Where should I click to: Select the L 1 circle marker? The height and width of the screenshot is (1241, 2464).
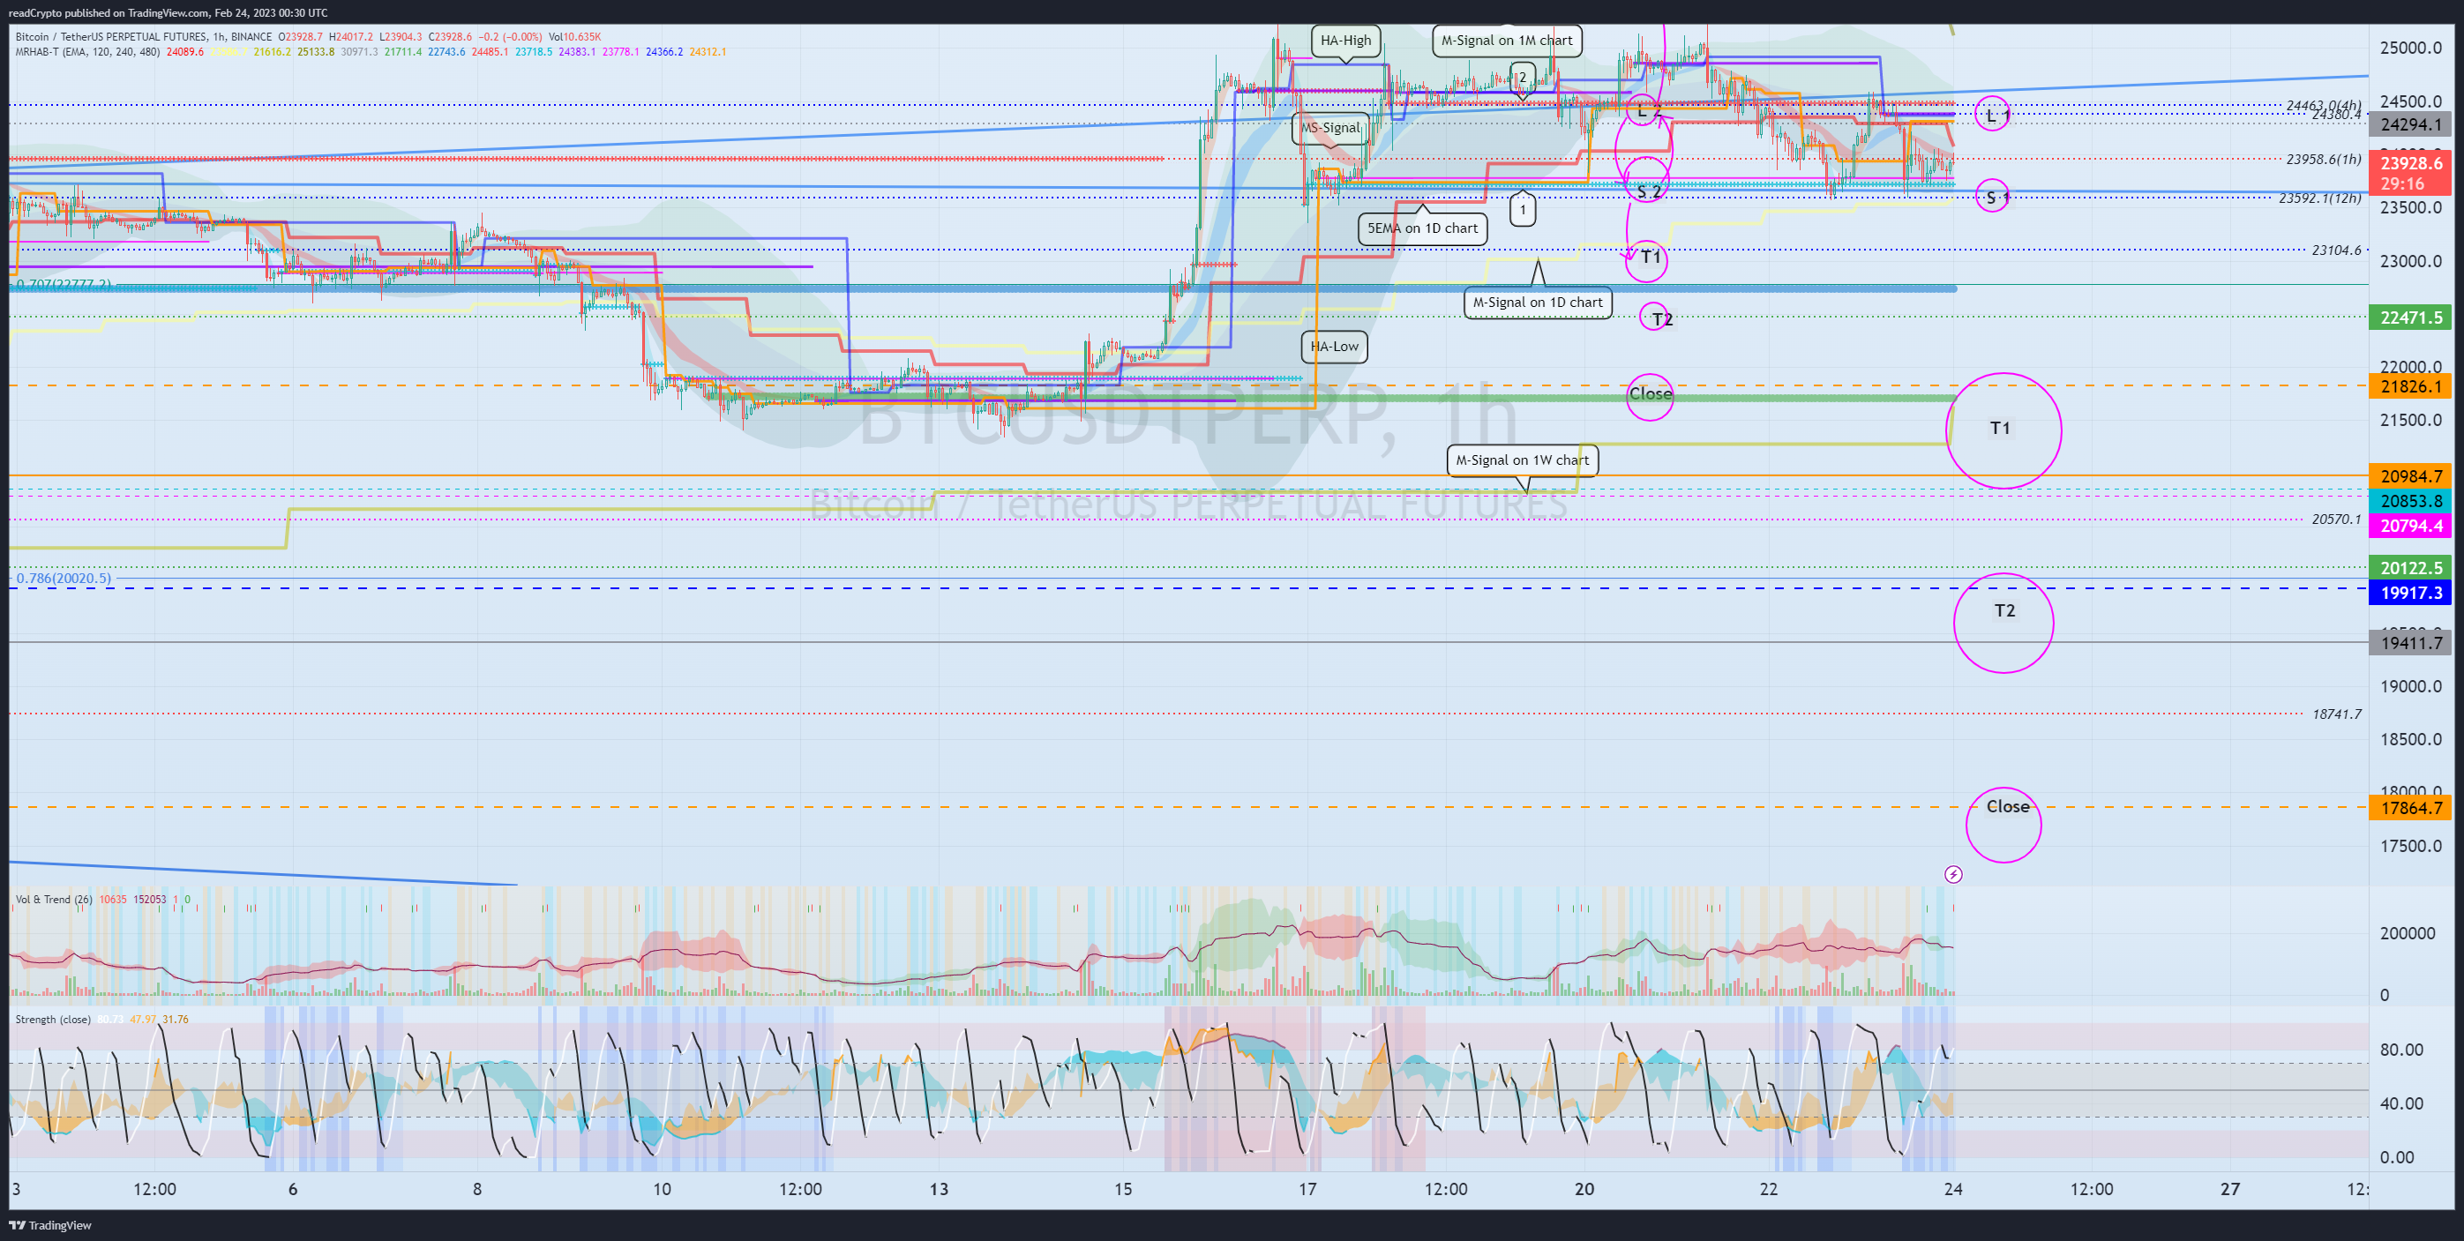(1992, 114)
